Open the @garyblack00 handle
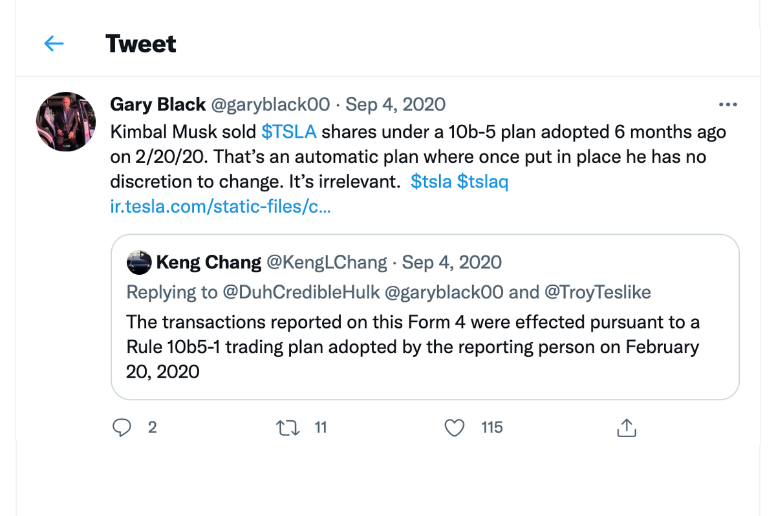This screenshot has width=776, height=516. click(271, 104)
